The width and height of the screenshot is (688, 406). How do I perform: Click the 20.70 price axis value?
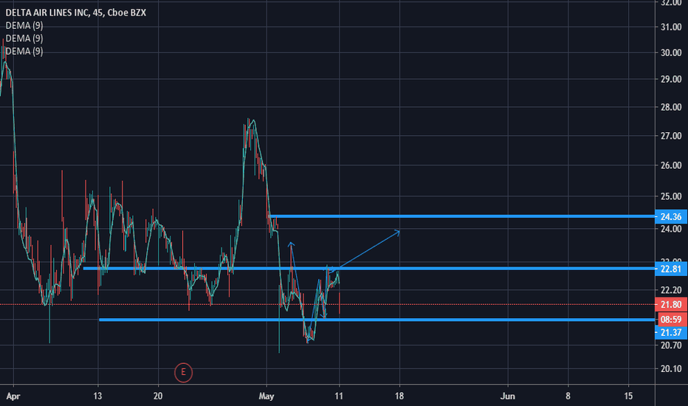tap(671, 345)
